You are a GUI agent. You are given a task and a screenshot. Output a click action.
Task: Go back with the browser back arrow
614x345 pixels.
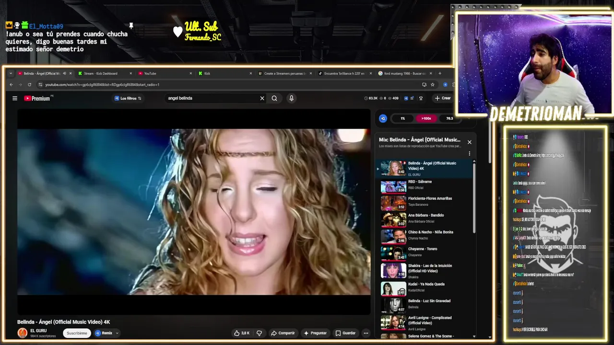point(12,85)
